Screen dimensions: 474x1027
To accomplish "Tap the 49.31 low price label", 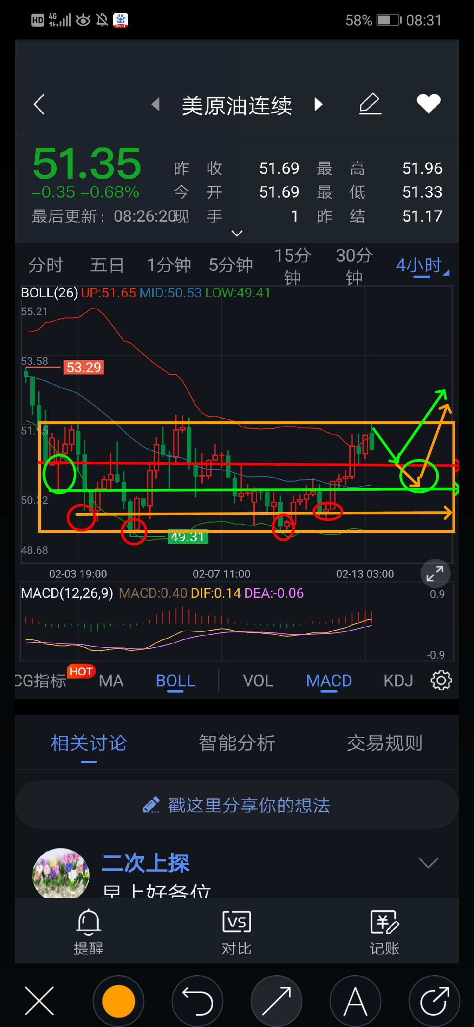I will 188,536.
